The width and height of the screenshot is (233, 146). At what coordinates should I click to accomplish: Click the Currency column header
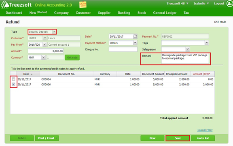click(105, 74)
